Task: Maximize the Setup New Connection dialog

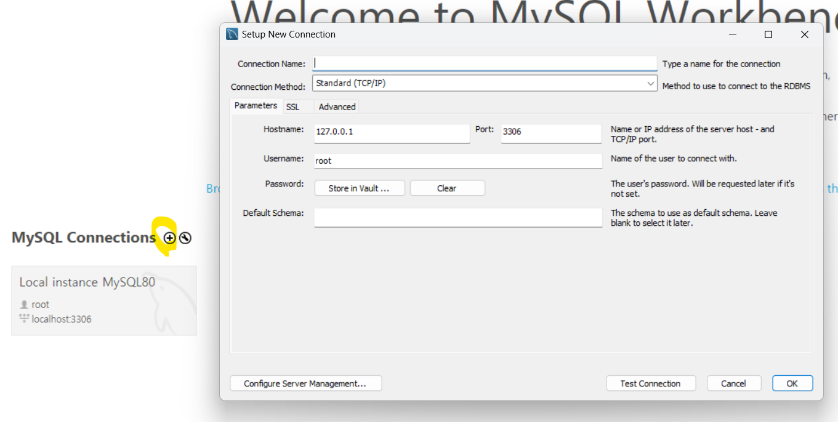Action: [768, 34]
